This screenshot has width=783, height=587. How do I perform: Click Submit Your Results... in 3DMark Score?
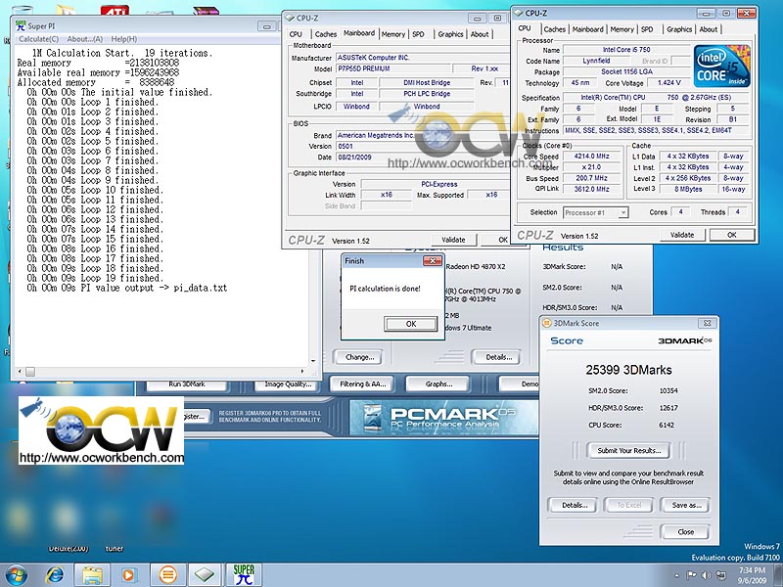pos(629,451)
